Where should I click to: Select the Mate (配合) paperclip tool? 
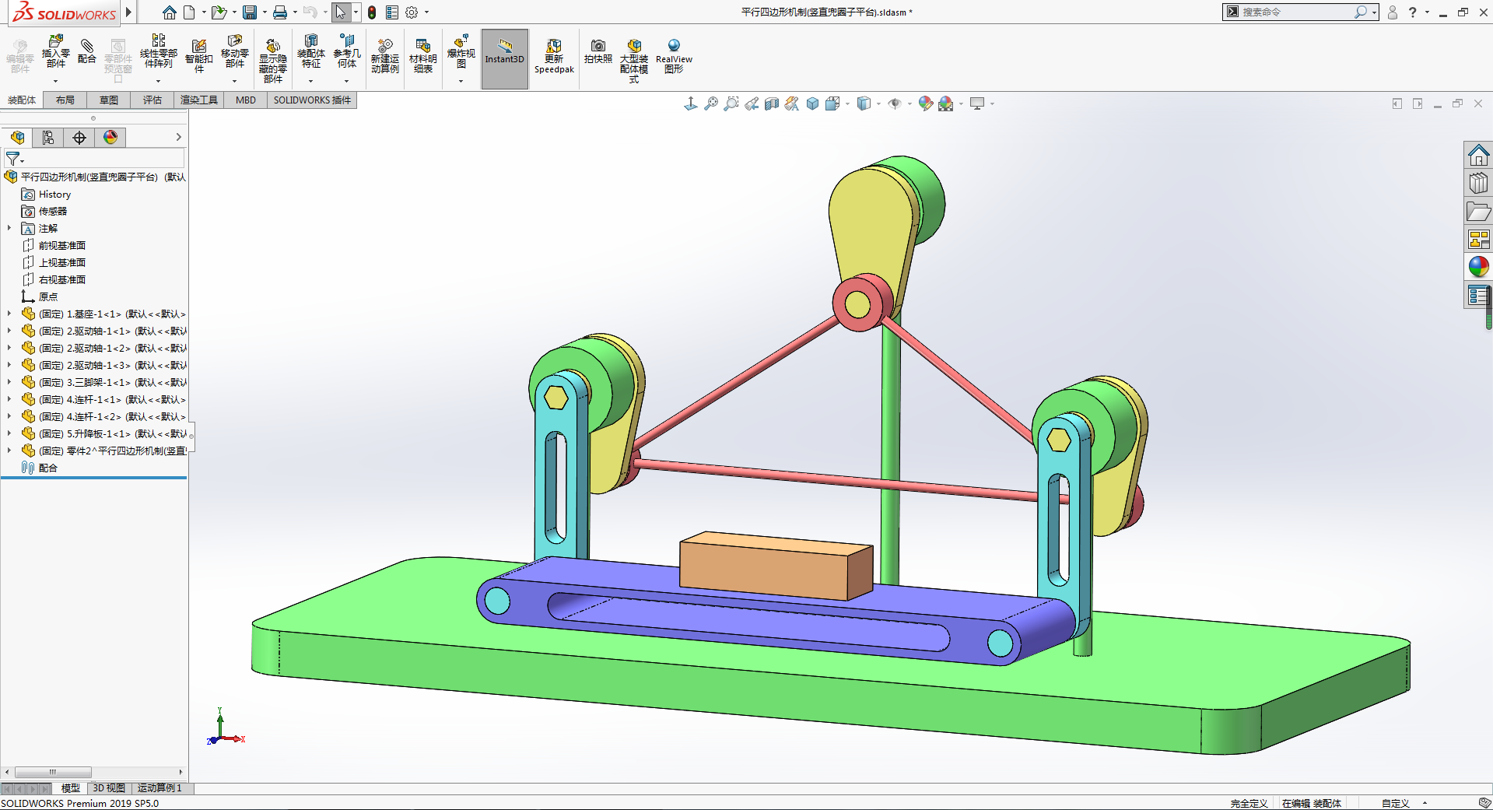click(x=87, y=51)
